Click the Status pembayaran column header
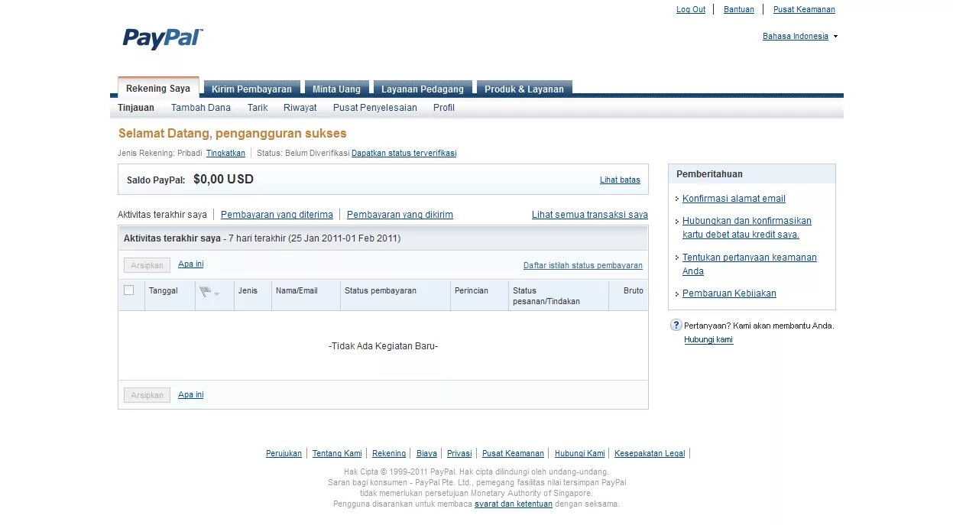The image size is (953, 525). (381, 290)
